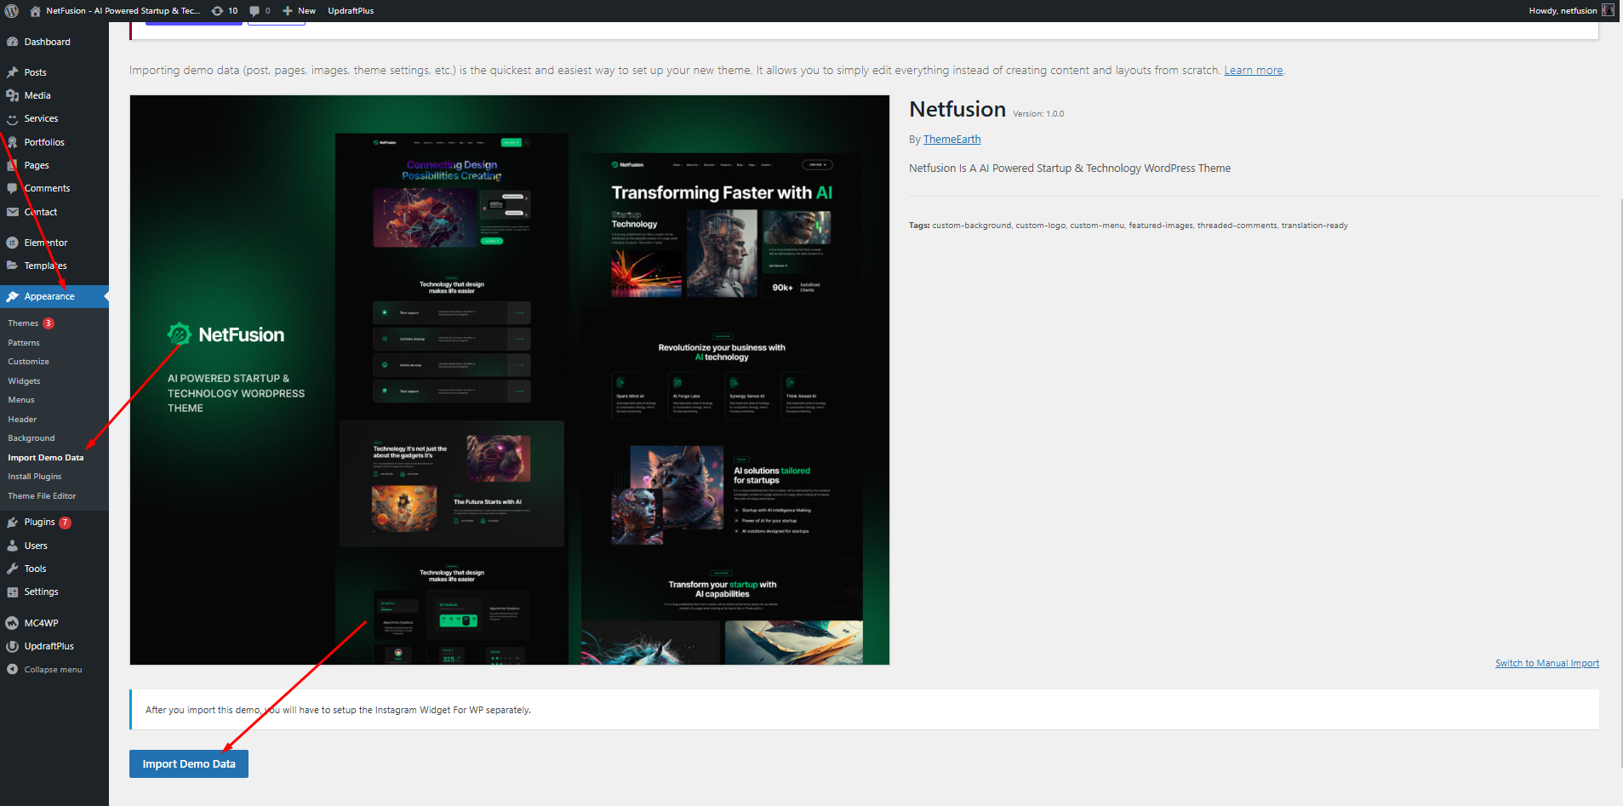Open Install Plugins submenu item
The image size is (1623, 806).
coord(35,477)
